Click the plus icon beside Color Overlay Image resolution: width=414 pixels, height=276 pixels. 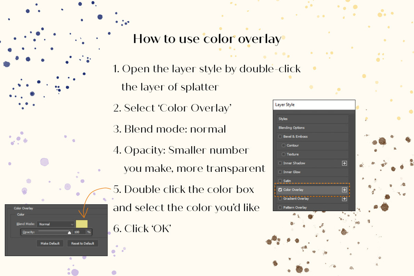(x=344, y=190)
